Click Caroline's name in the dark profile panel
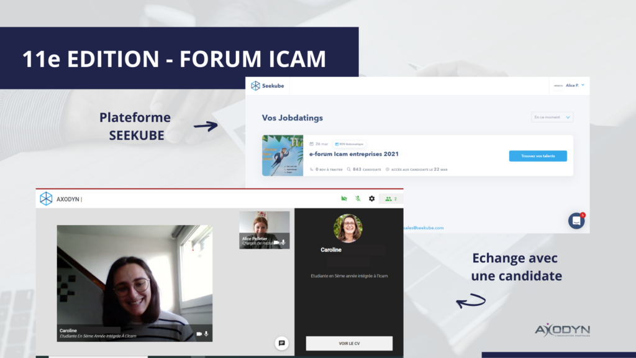The height and width of the screenshot is (358, 636). [x=331, y=250]
